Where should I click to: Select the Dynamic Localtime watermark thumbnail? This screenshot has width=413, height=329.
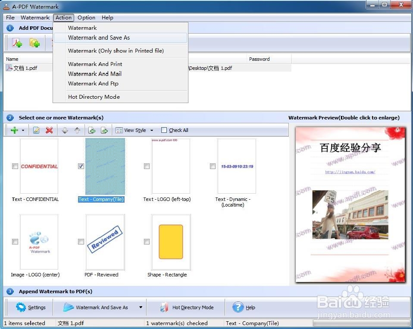237,166
